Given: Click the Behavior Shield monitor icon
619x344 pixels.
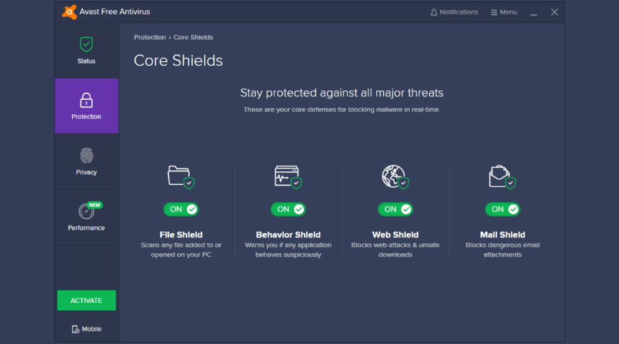Looking at the screenshot, I should point(288,177).
